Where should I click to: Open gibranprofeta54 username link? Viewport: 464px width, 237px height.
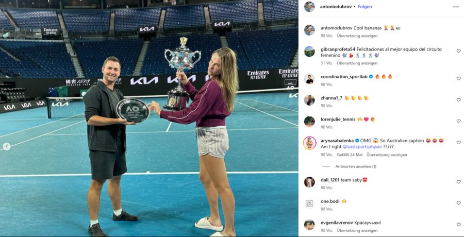[x=338, y=49]
